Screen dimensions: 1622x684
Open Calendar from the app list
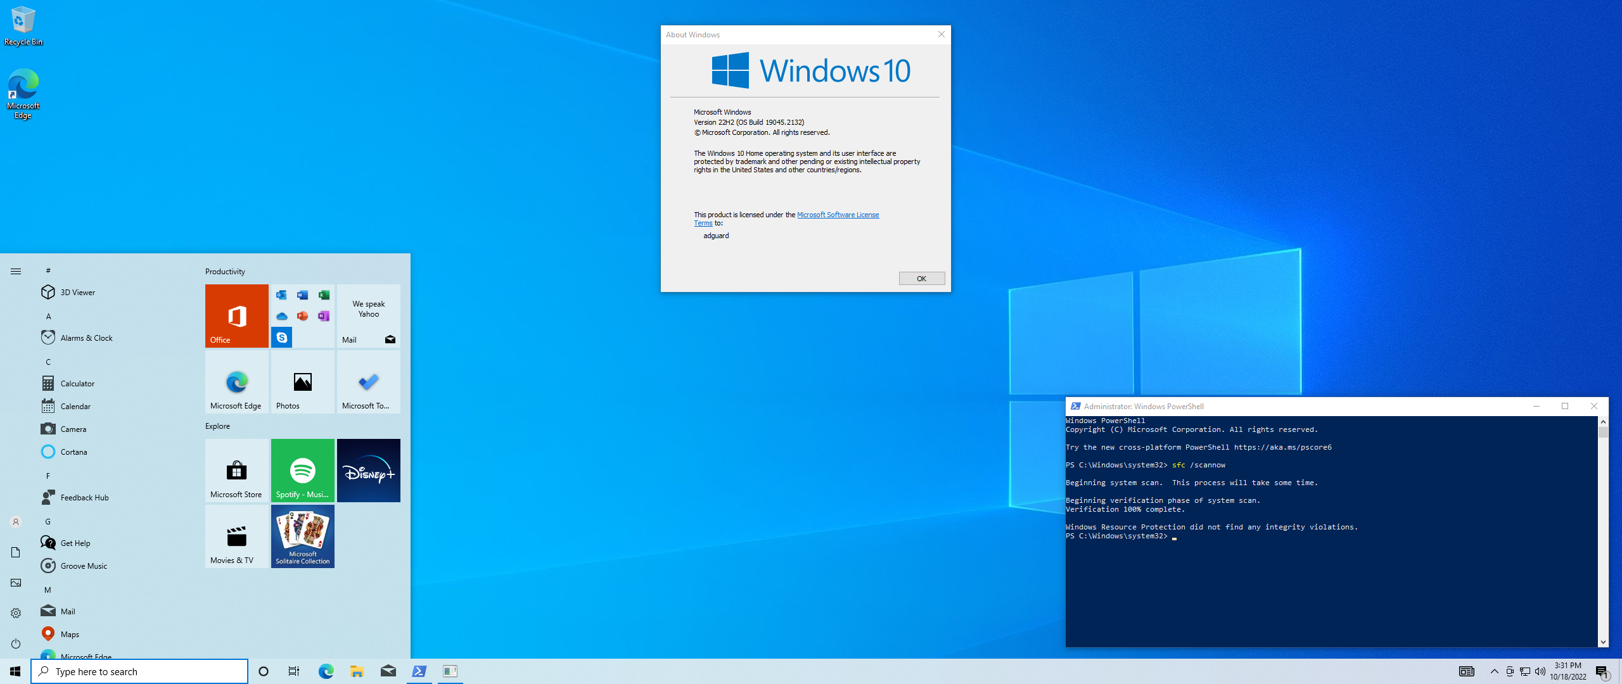[x=114, y=406]
